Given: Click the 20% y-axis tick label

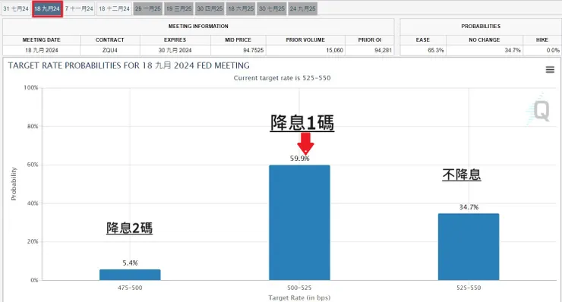Looking at the screenshot, I should point(33,241).
